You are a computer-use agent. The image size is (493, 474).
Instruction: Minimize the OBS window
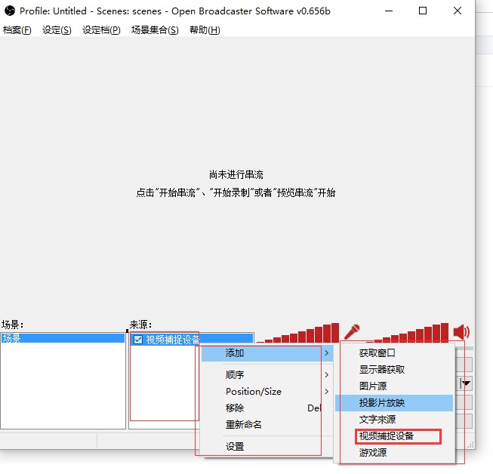(x=389, y=11)
